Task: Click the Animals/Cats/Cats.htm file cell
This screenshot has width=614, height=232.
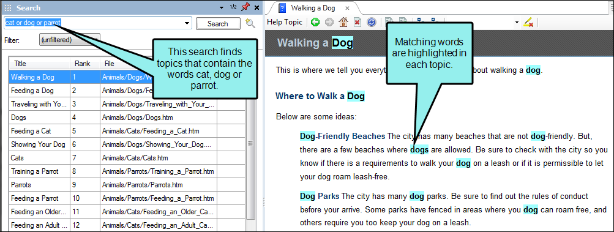Action: point(158,157)
